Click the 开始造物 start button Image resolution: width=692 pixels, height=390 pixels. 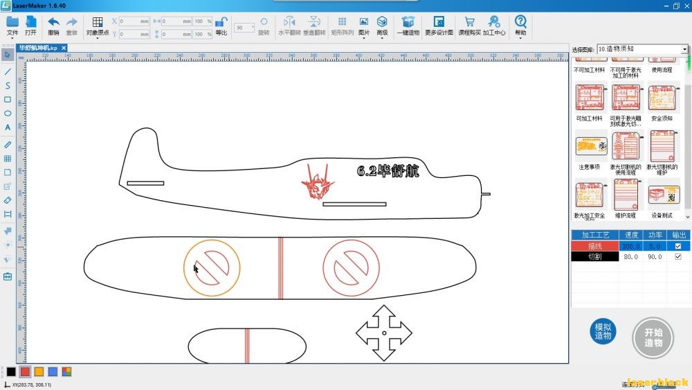[653, 338]
